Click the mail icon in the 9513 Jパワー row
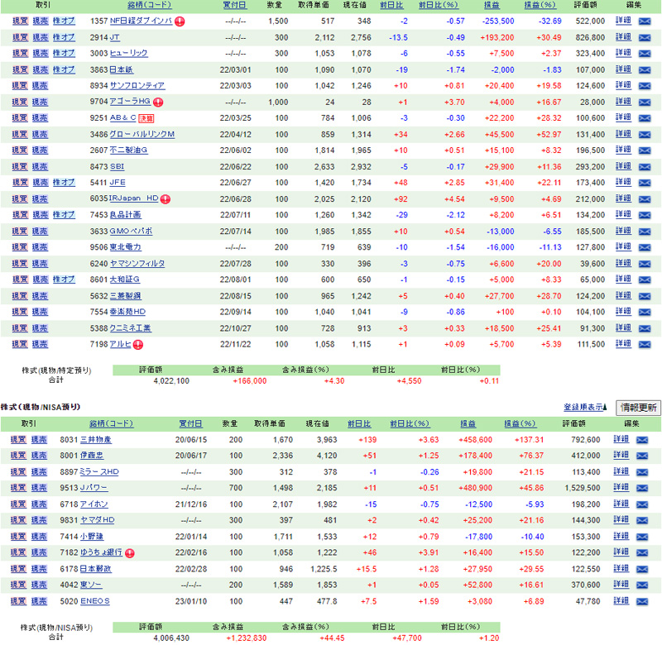Screen dimensions: 662x645 pyautogui.click(x=642, y=488)
